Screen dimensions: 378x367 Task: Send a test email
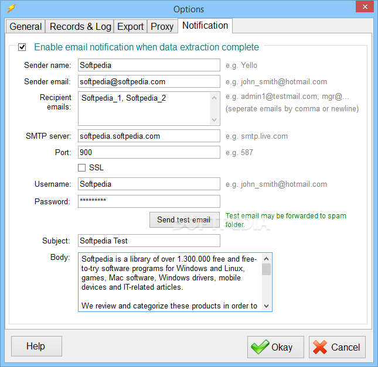pyautogui.click(x=185, y=219)
